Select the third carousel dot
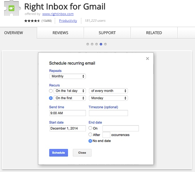The height and width of the screenshot is (172, 195). 97,44
